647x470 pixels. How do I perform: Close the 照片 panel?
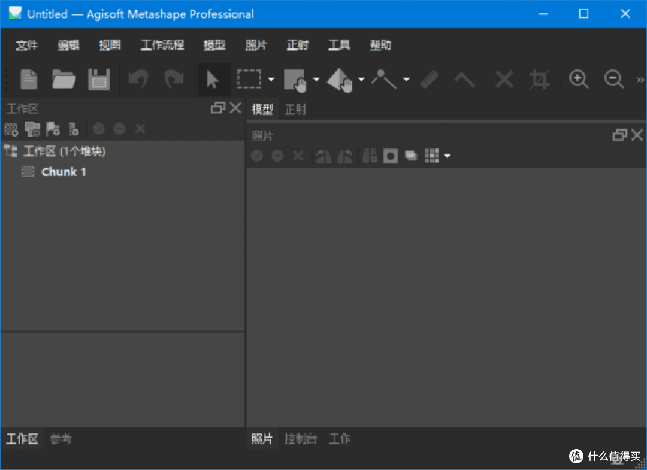[x=637, y=135]
